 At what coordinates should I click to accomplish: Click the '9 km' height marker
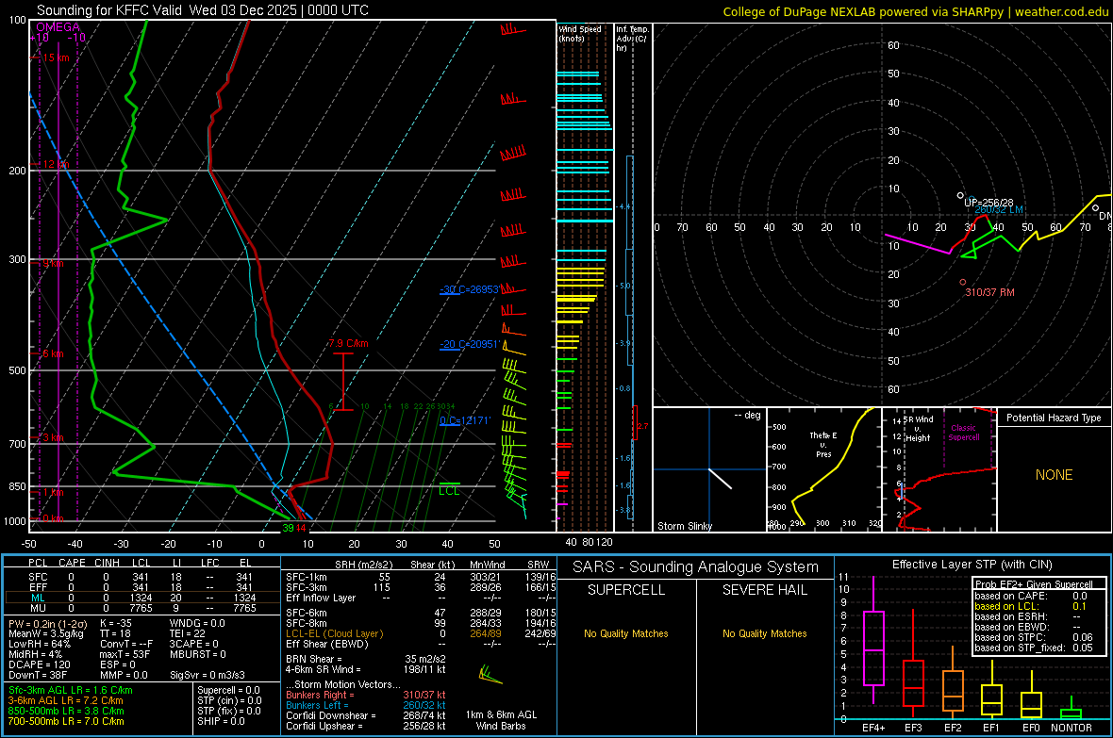pyautogui.click(x=53, y=263)
